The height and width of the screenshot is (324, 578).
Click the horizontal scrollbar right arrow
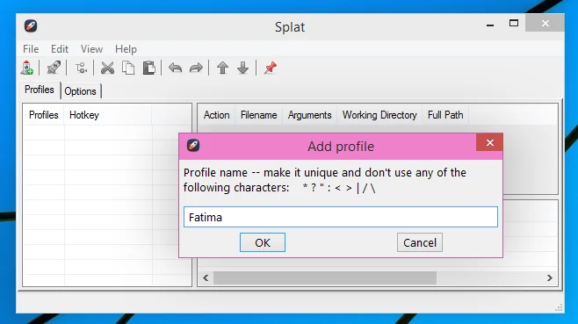click(550, 278)
